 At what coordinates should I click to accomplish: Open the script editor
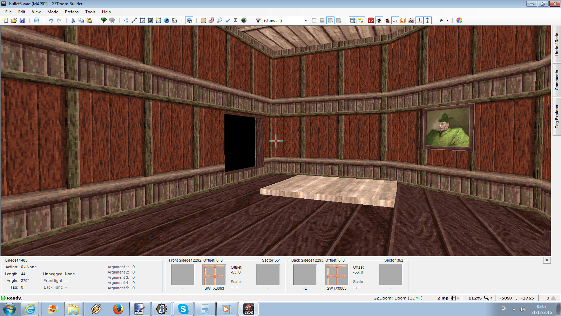36,20
